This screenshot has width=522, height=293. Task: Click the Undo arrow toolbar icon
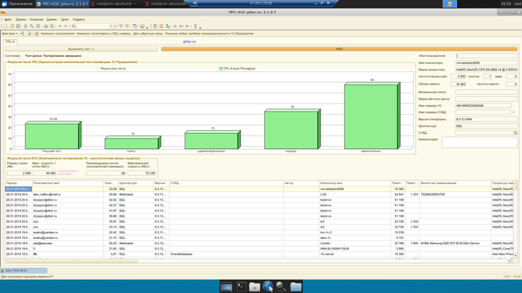pos(60,26)
